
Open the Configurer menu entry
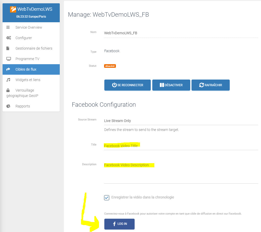click(x=31, y=38)
